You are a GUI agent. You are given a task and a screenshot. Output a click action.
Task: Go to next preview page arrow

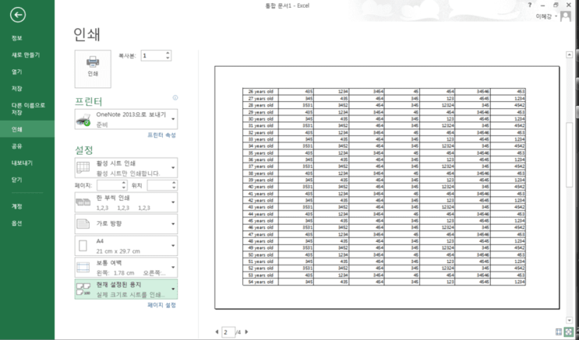coord(247,332)
